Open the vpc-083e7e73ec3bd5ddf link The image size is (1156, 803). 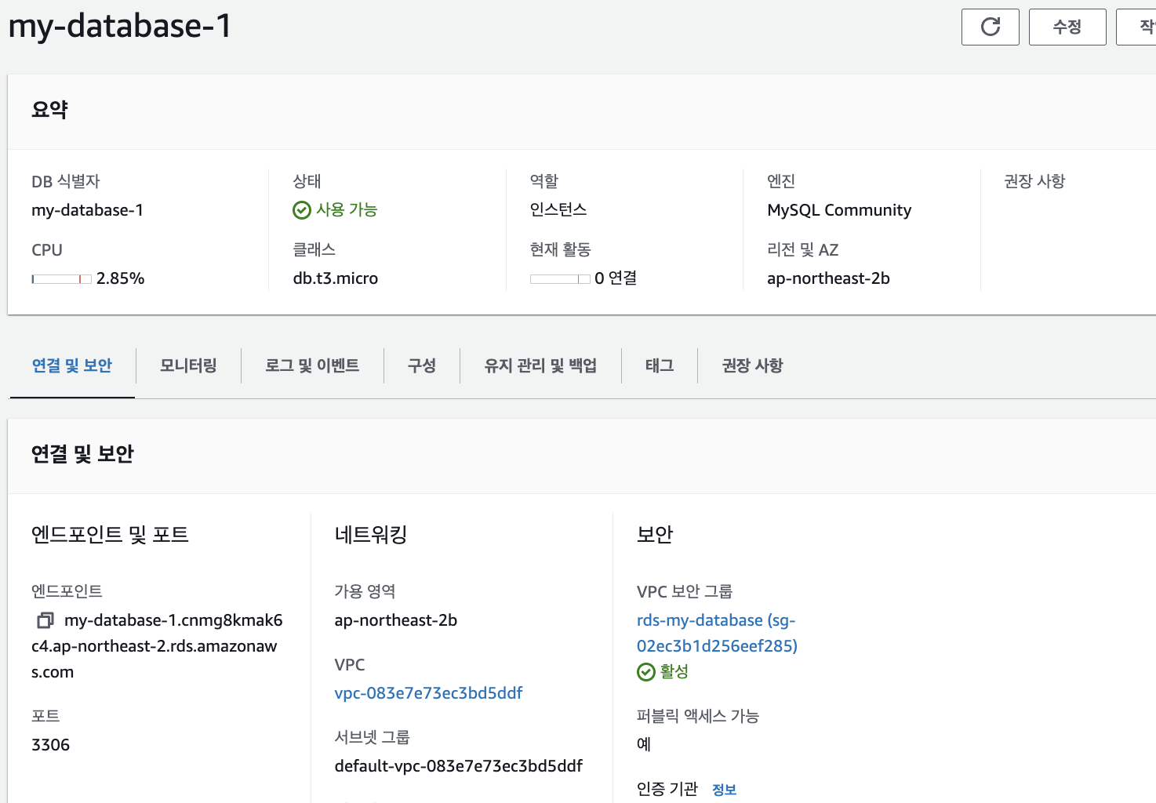(x=428, y=693)
